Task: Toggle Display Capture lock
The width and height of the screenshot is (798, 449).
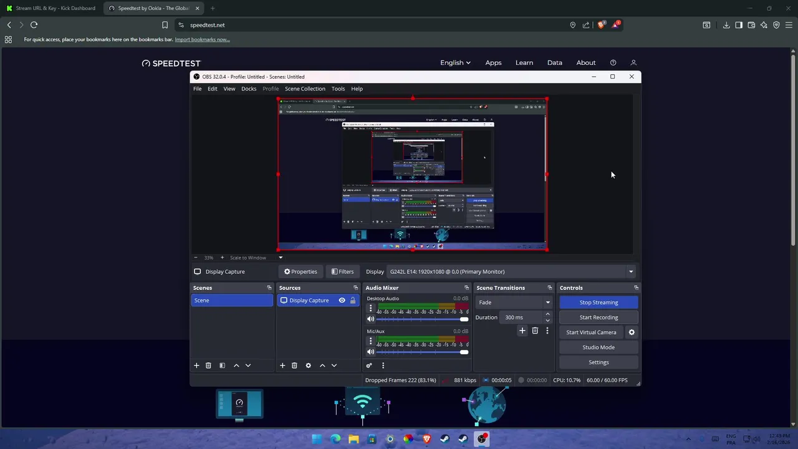Action: pos(352,301)
